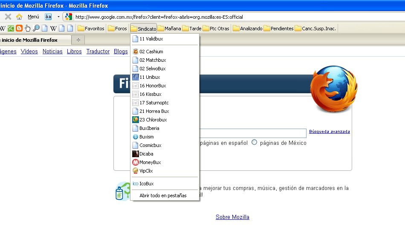The image size is (405, 233).
Task: Open a new tab with plus button
Action: (x=78, y=40)
